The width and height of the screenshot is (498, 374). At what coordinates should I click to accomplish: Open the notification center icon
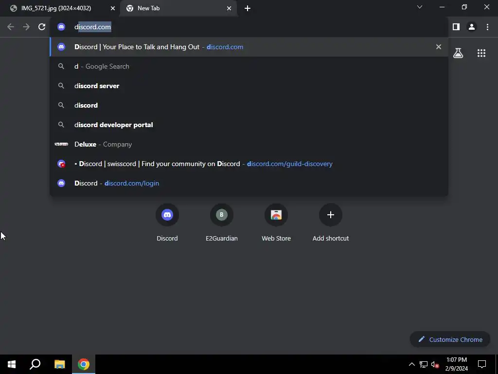tap(482, 364)
